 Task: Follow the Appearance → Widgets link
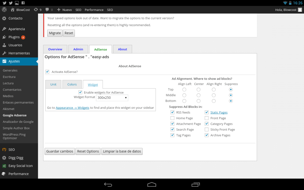tap(72, 108)
